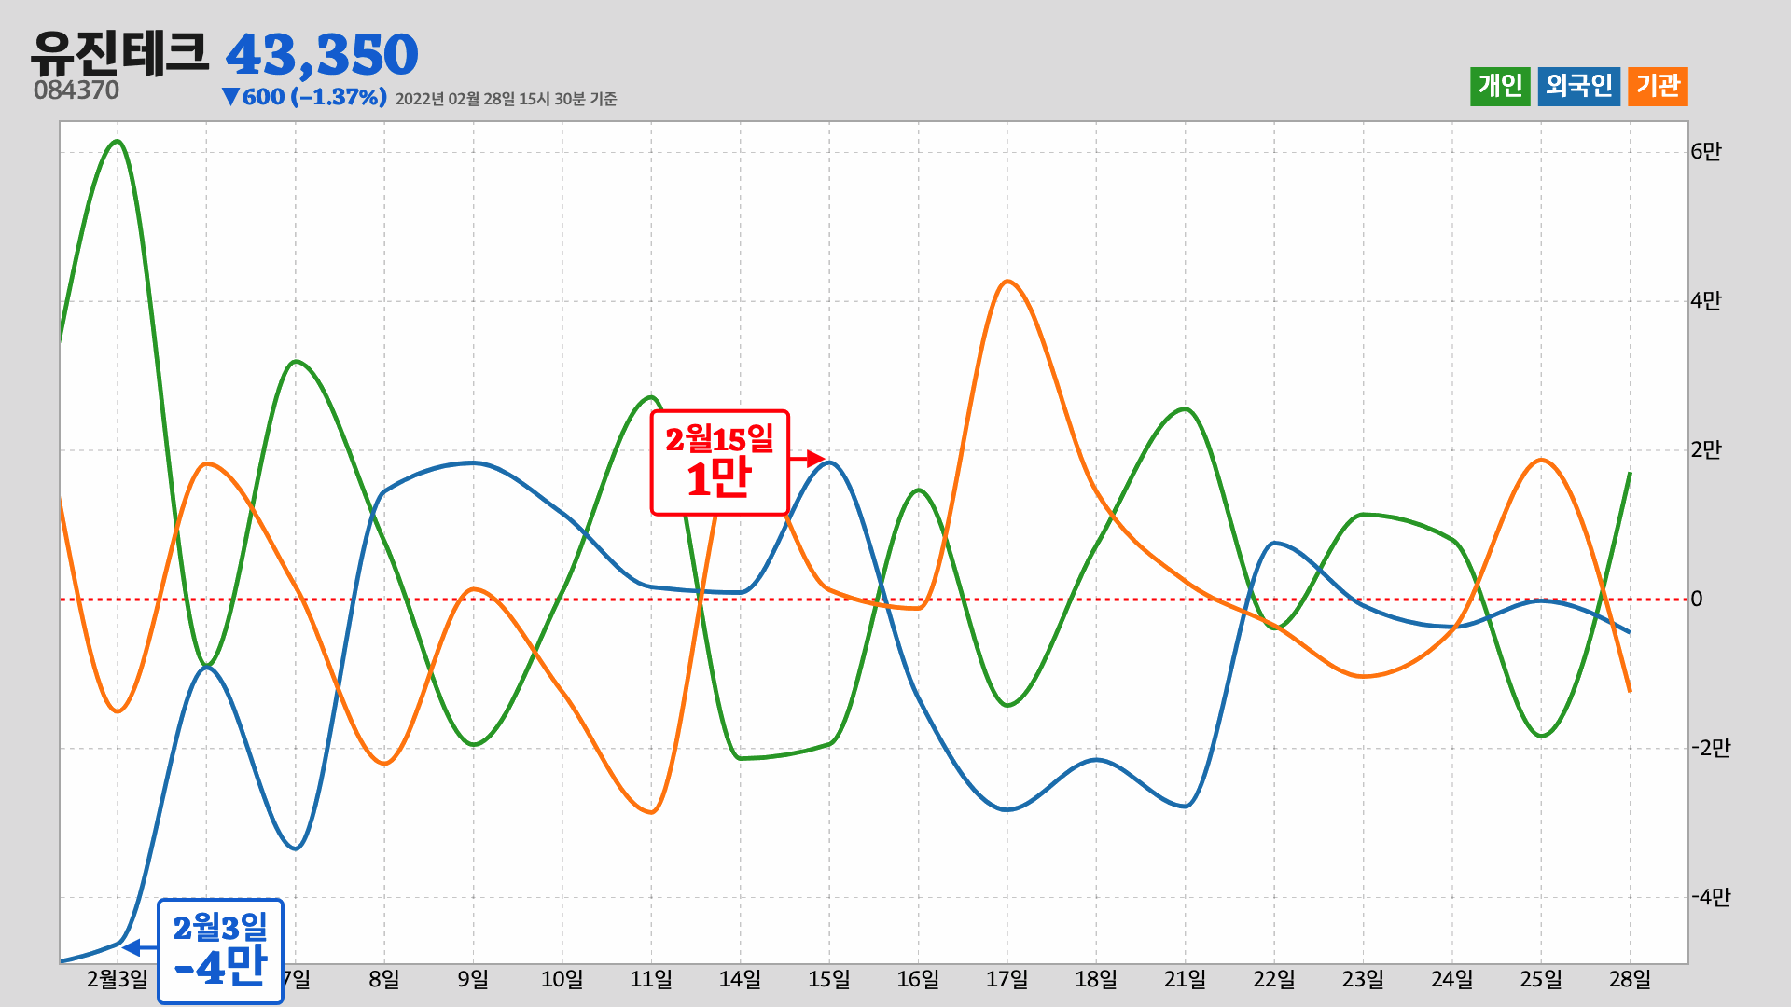Click the 9일 x-axis label
Viewport: 1791px width, 1007px height.
click(x=473, y=979)
